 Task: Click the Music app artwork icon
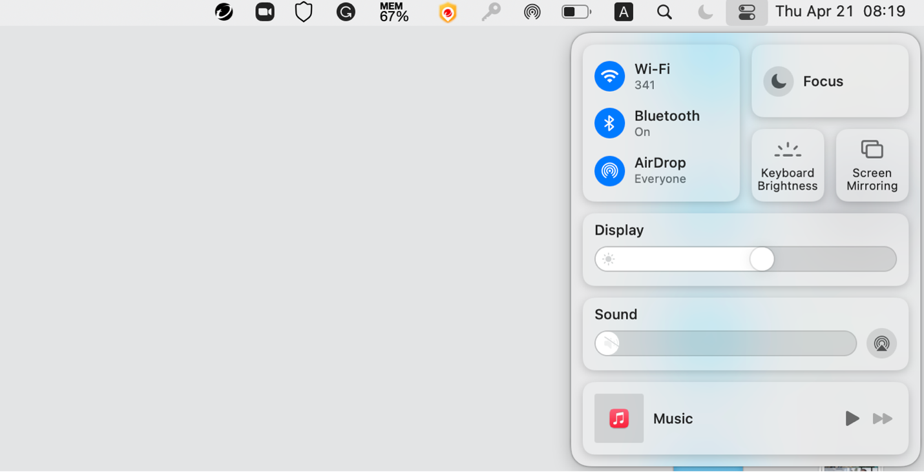(618, 418)
